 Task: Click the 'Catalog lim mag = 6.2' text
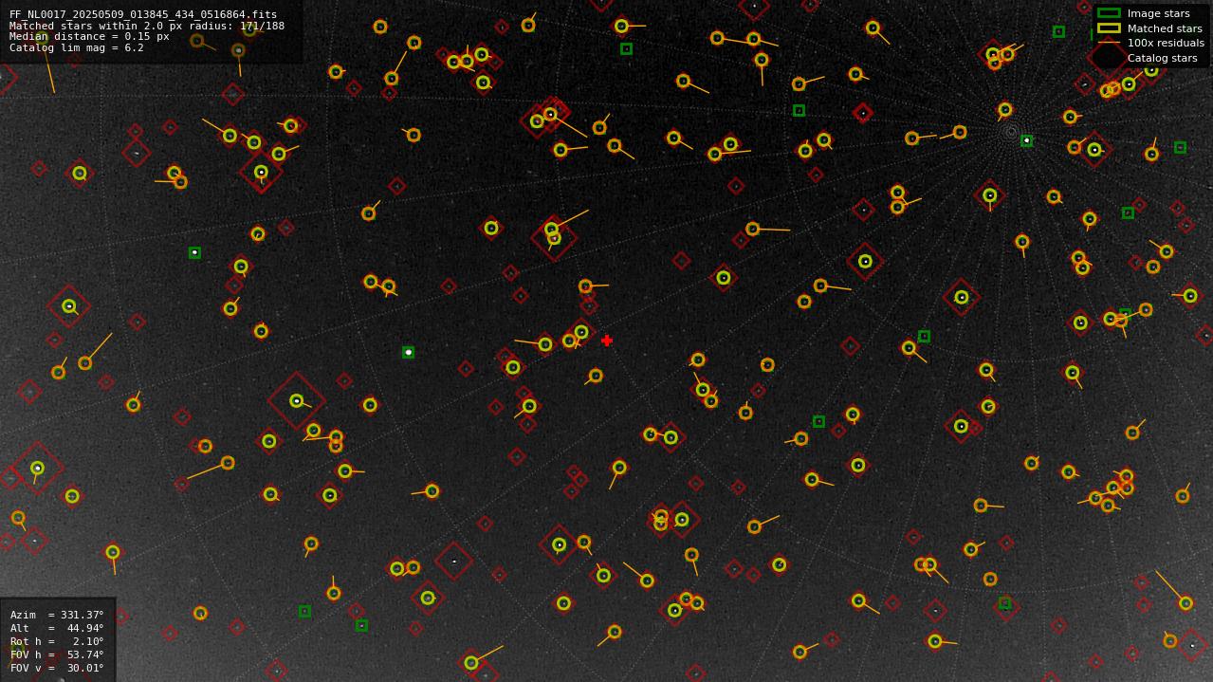[77, 48]
